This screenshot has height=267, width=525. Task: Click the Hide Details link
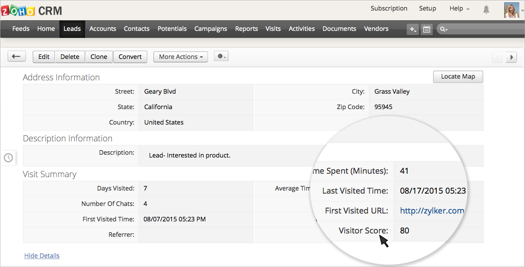pyautogui.click(x=42, y=256)
